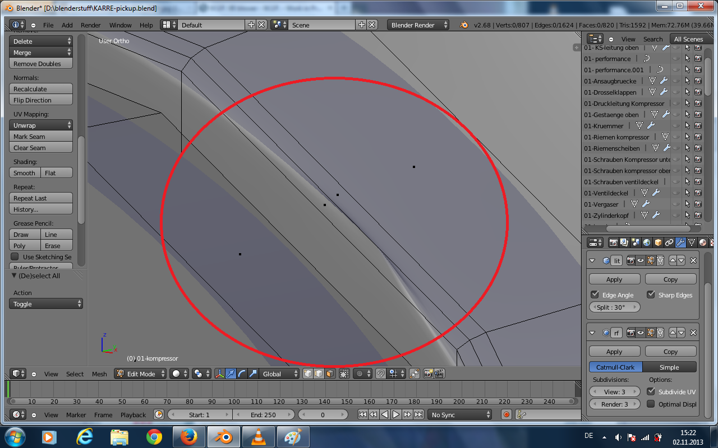Click the OpenGL render image camera icon

429,374
